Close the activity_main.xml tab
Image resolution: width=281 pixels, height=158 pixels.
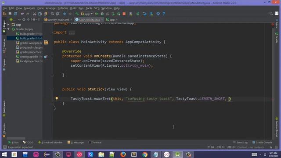(71, 19)
